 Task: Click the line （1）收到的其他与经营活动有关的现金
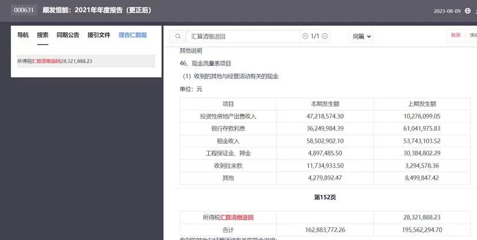tap(230, 77)
